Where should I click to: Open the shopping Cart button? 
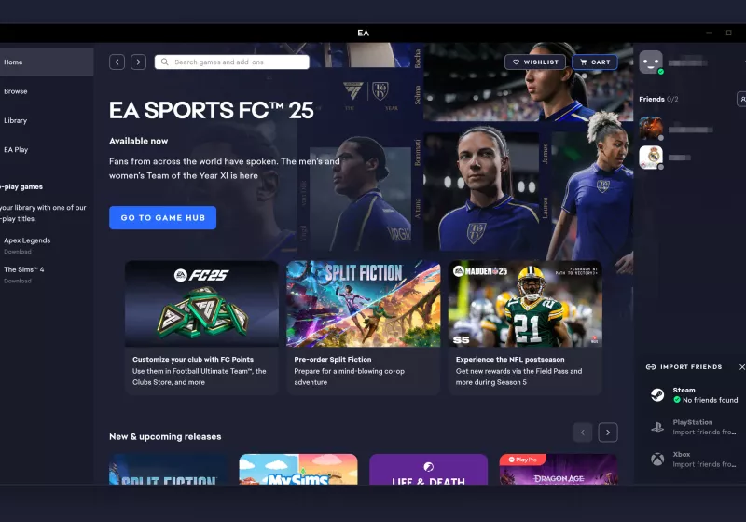coord(595,62)
